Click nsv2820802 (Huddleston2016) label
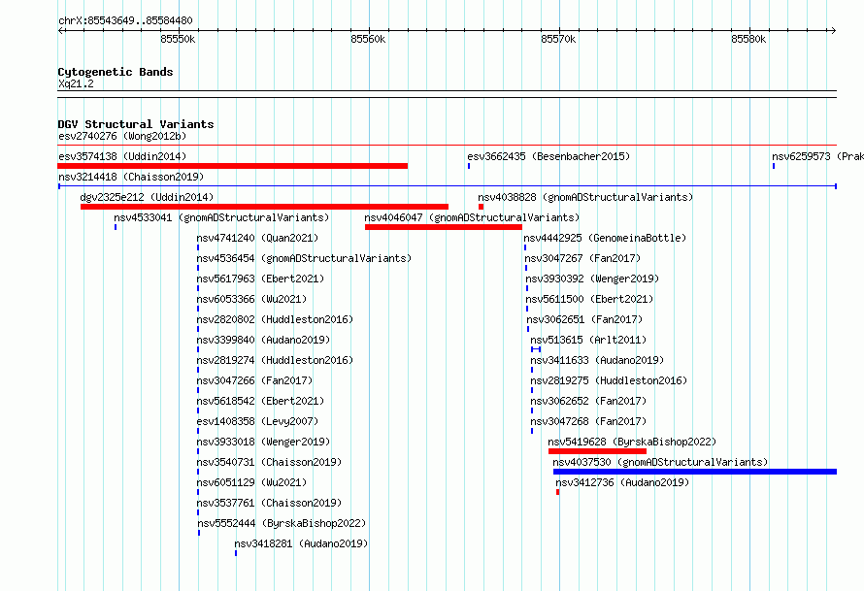The width and height of the screenshot is (864, 591). 275,319
